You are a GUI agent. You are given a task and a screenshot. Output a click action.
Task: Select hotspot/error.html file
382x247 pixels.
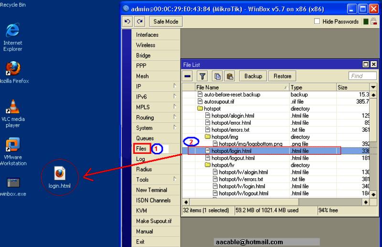click(276, 123)
